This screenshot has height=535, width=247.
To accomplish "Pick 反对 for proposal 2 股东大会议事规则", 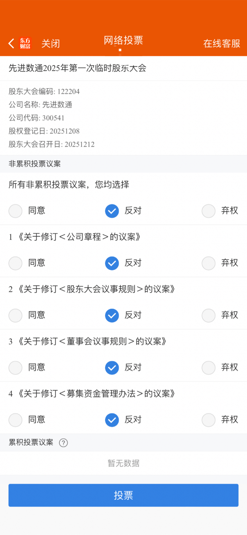I will [112, 315].
